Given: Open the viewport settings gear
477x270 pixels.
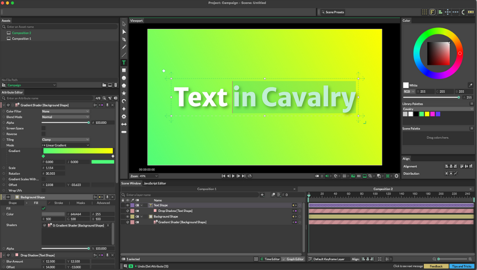Looking at the screenshot, I should click(396, 176).
